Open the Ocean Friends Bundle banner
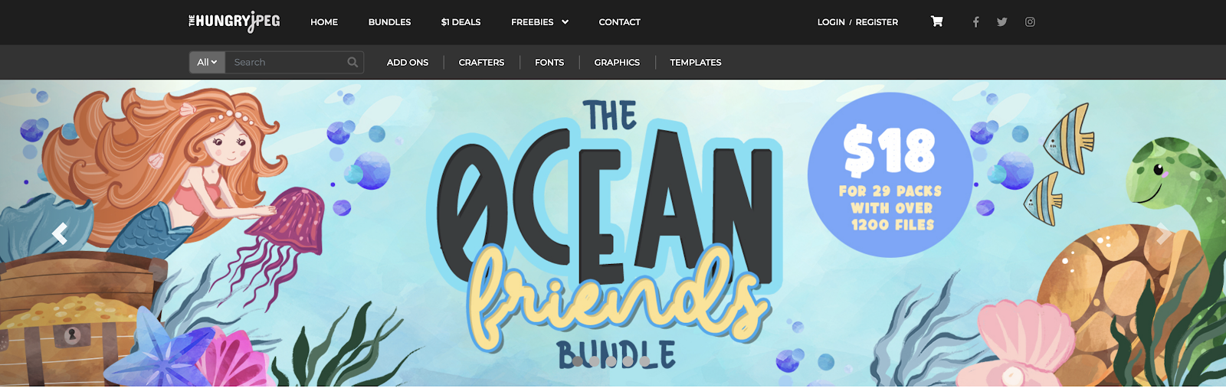Image resolution: width=1226 pixels, height=388 pixels. pos(613,233)
